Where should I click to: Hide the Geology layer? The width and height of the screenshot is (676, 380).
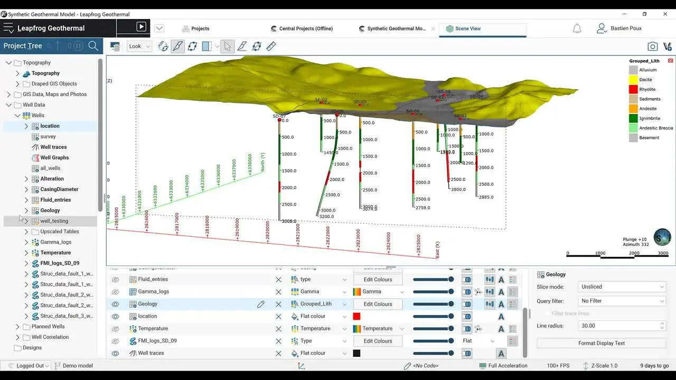pyautogui.click(x=115, y=304)
